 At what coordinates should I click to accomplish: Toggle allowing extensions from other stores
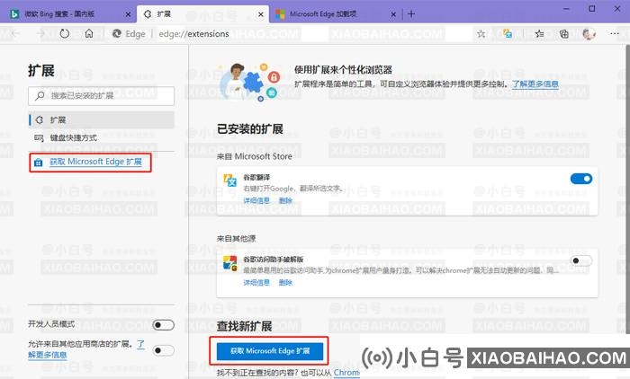[163, 350]
